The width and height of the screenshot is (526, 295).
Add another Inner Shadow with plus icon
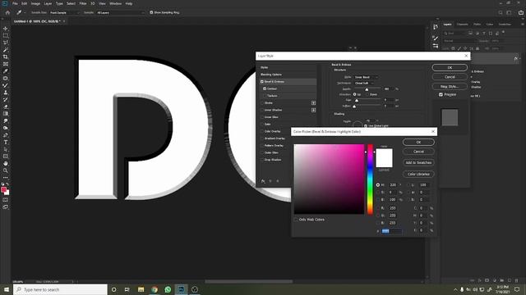(x=313, y=110)
